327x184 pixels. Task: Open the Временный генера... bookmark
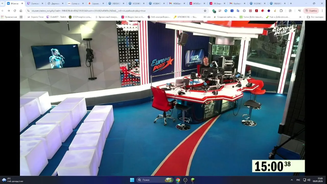coord(106,17)
